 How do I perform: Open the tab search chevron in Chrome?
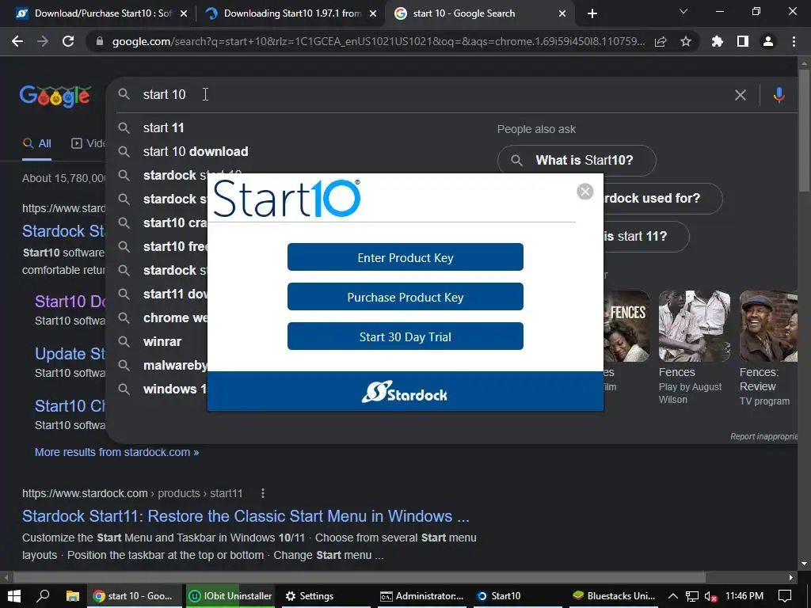pos(683,11)
